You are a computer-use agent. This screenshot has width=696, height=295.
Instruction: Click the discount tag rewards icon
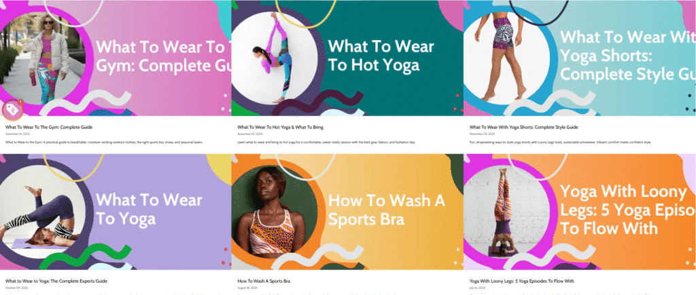[x=12, y=111]
